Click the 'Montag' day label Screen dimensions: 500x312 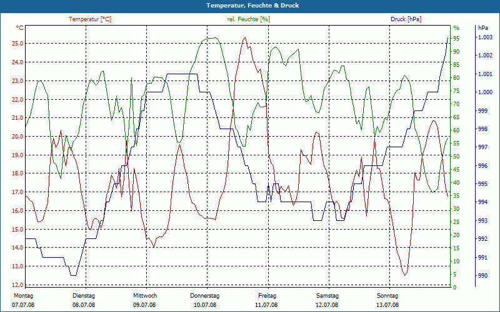(23, 296)
